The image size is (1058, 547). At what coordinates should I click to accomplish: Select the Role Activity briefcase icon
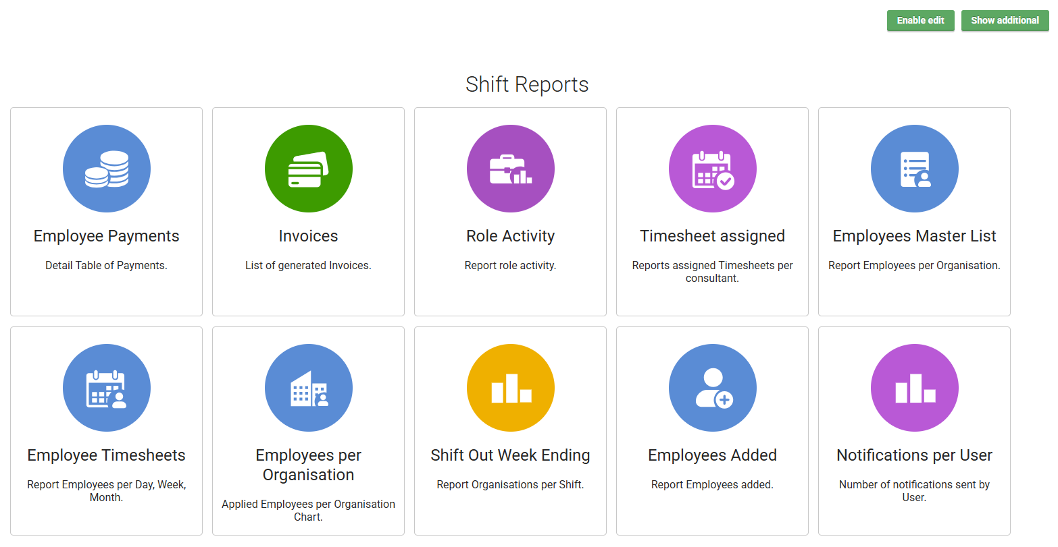(510, 169)
